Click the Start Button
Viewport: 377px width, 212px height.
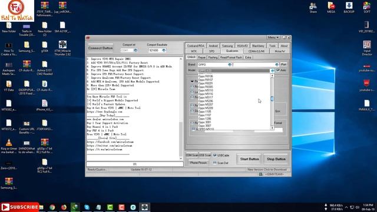249,159
